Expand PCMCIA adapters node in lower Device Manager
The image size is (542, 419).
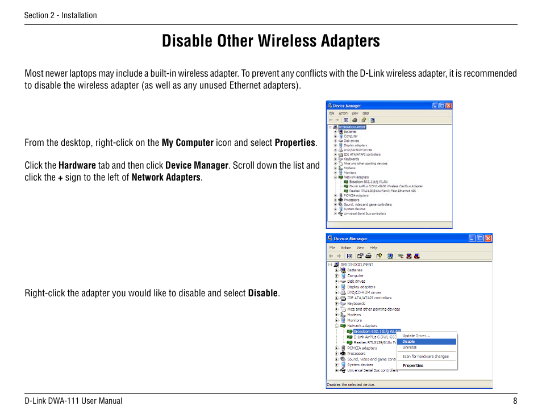(337, 348)
